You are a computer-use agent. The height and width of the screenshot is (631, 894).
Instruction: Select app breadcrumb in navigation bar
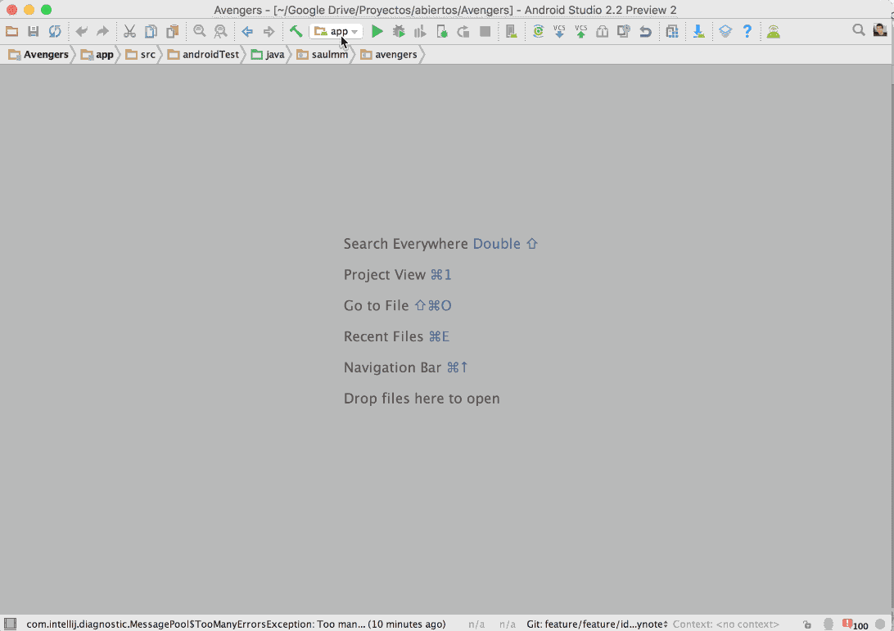[x=97, y=55]
